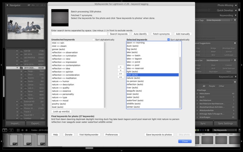Click the Fetch synonyms button

point(161,34)
